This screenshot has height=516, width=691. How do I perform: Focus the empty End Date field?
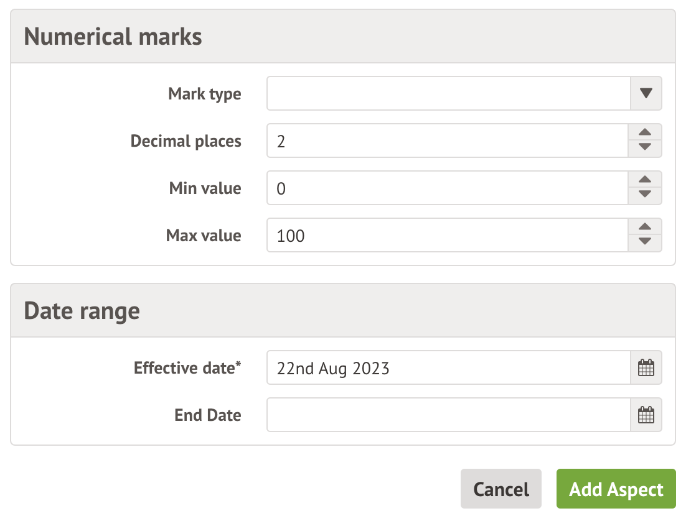click(x=448, y=415)
